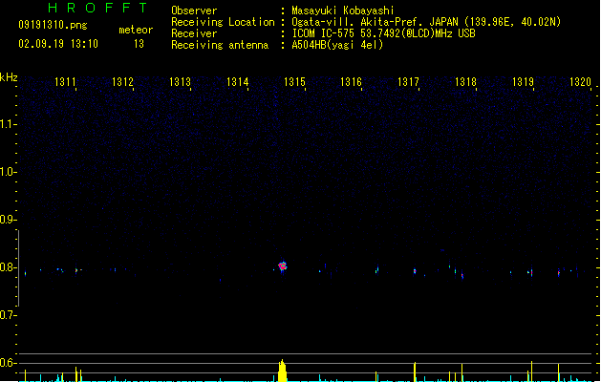Click the 1318 time axis marker
The width and height of the screenshot is (601, 382).
465,82
